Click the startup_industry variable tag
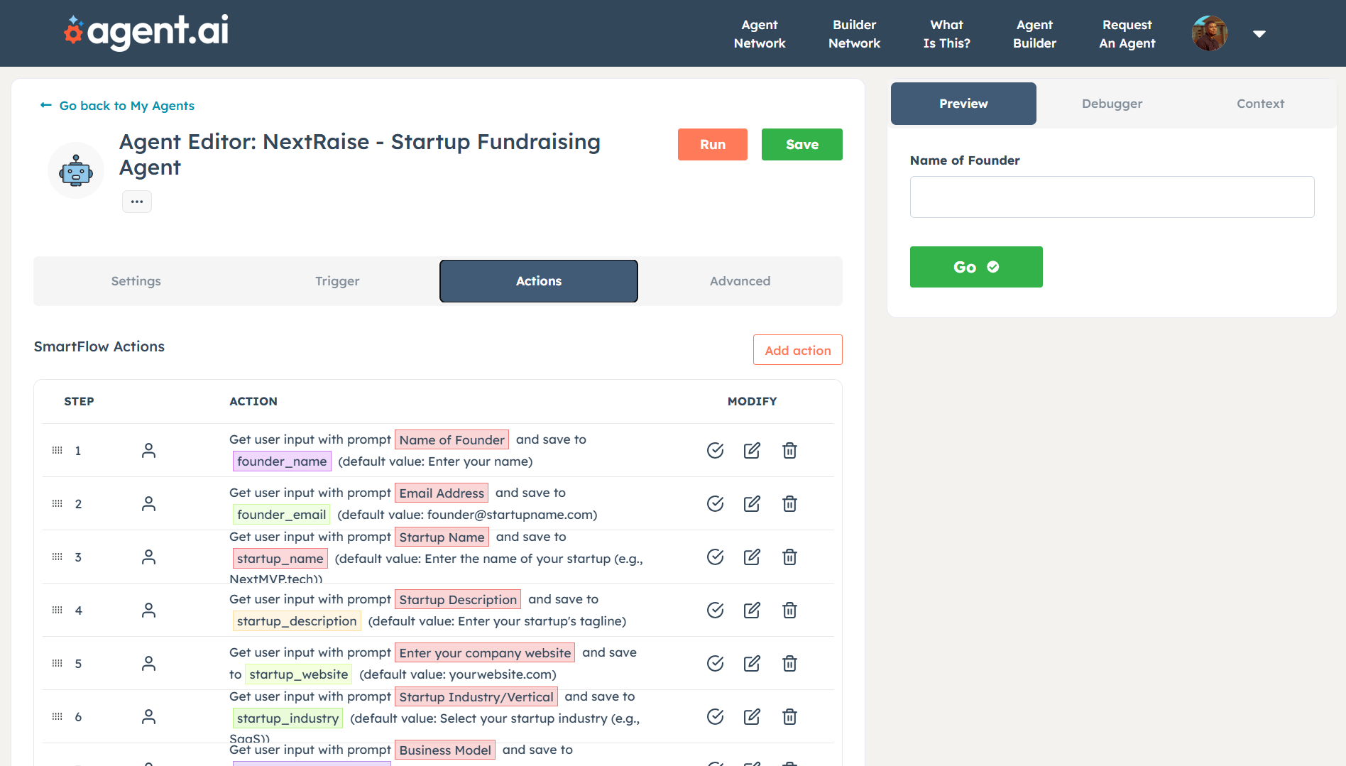1346x766 pixels. coord(288,718)
